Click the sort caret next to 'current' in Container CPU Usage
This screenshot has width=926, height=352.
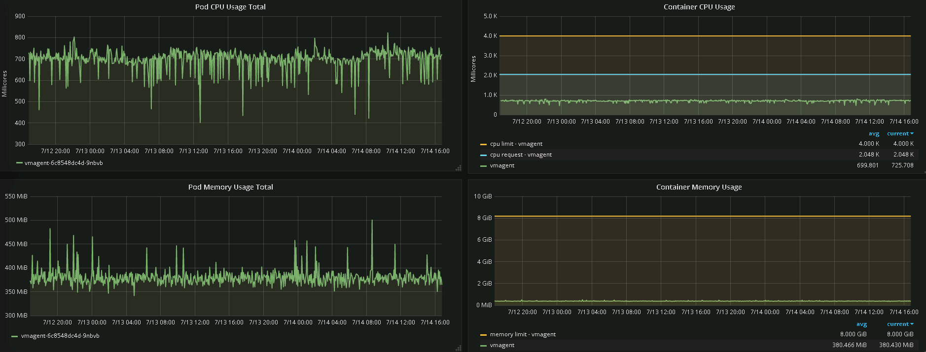[912, 133]
